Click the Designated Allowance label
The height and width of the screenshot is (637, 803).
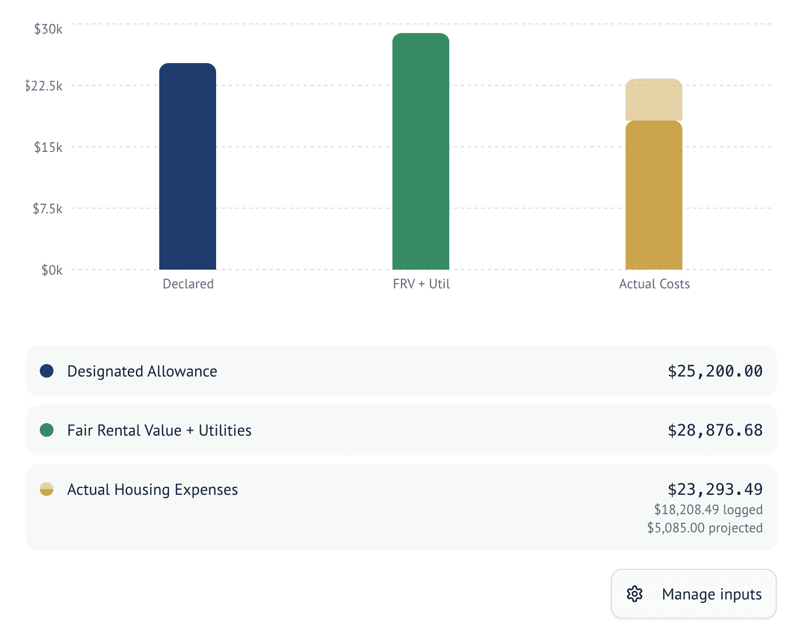tap(142, 371)
